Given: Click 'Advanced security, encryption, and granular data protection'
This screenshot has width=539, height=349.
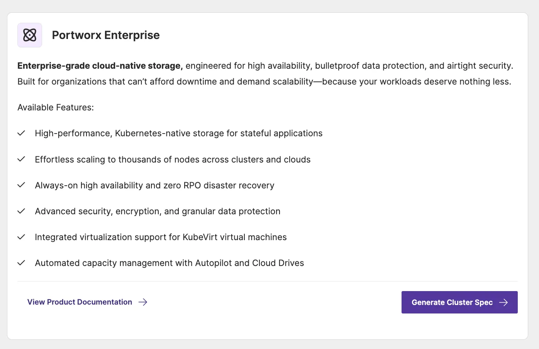Looking at the screenshot, I should click(158, 211).
